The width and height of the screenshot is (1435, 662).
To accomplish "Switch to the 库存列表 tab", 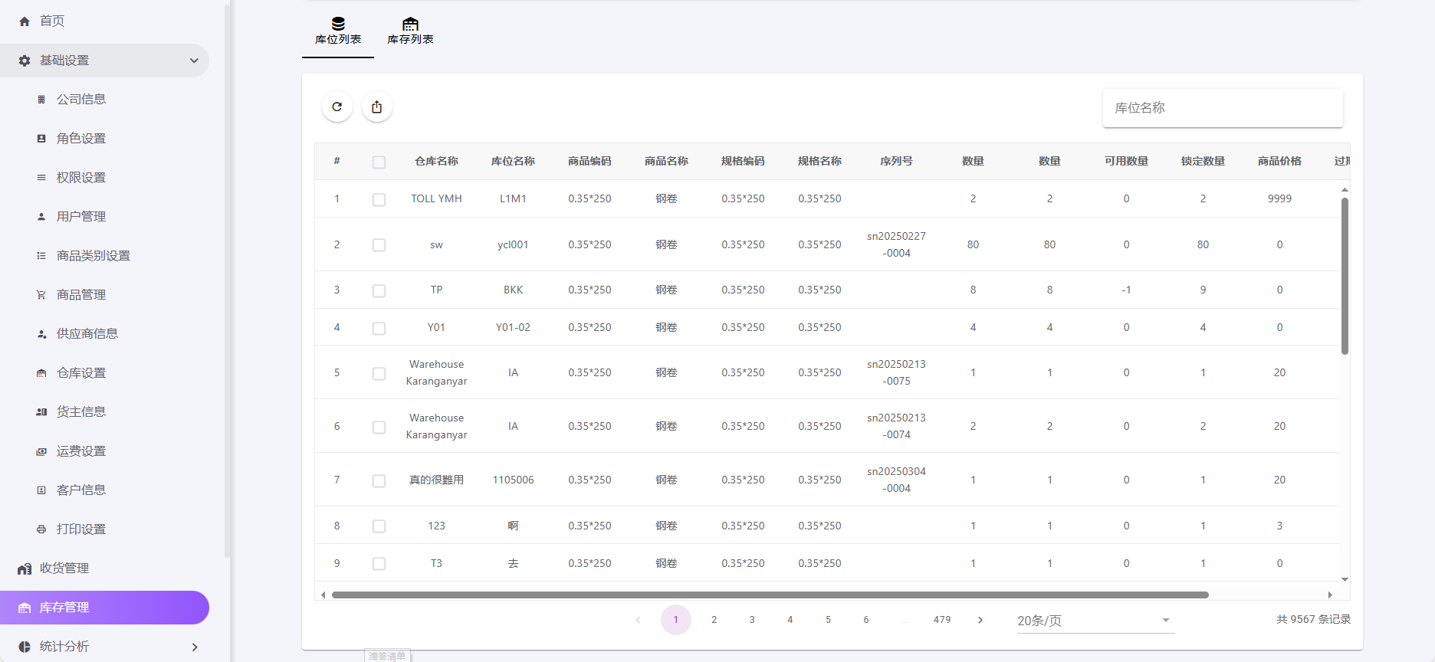I will point(410,31).
